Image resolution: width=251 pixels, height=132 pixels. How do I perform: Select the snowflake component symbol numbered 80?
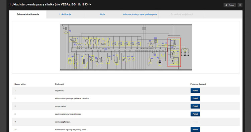(x=151, y=44)
